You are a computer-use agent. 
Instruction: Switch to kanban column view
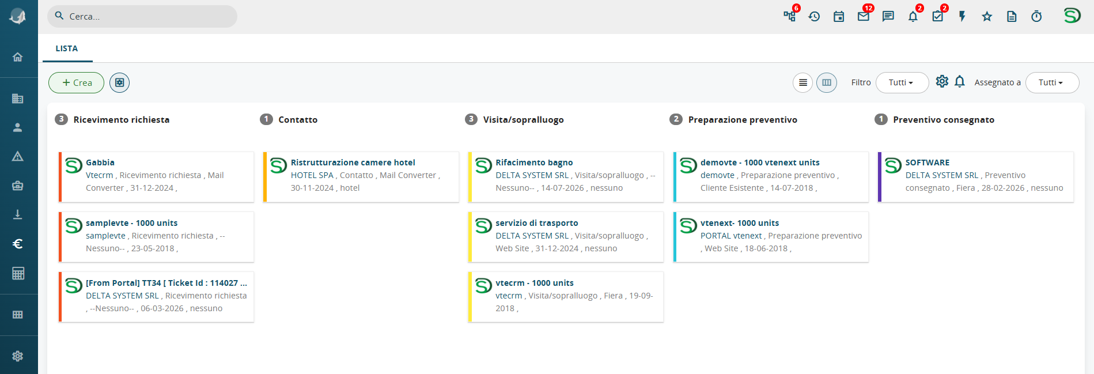[827, 82]
